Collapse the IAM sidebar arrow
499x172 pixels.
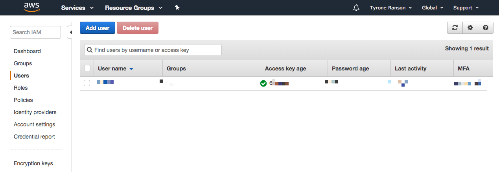click(70, 32)
